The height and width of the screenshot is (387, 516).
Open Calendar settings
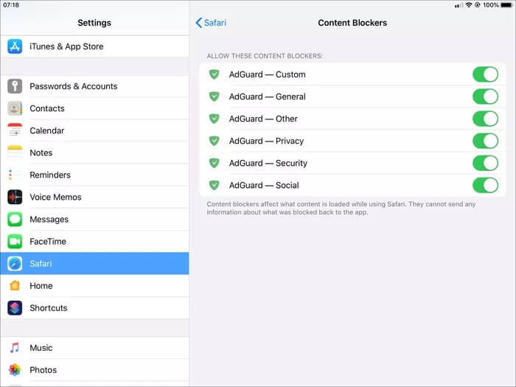point(95,130)
